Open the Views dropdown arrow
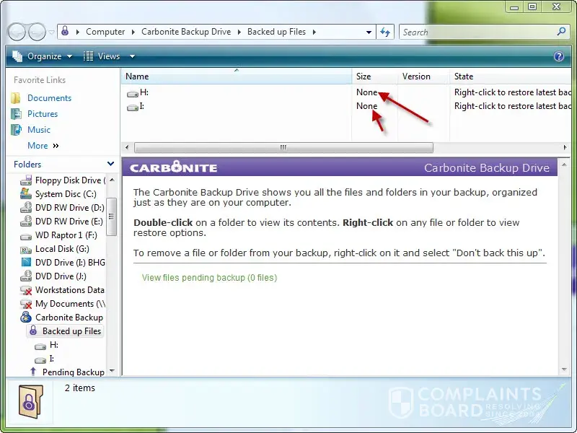Image resolution: width=577 pixels, height=433 pixels. click(132, 56)
